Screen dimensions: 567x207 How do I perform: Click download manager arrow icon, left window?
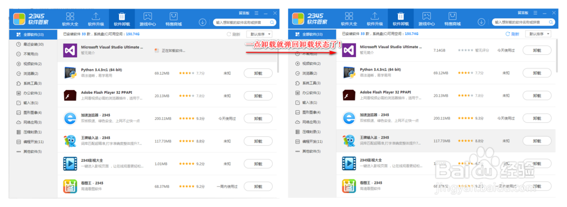[202, 23]
